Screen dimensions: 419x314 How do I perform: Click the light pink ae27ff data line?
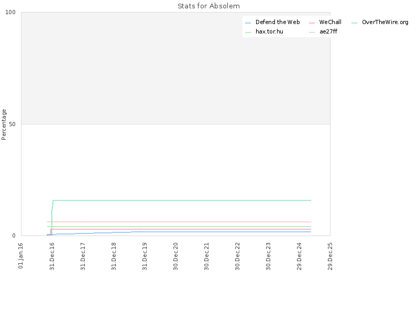point(179,222)
